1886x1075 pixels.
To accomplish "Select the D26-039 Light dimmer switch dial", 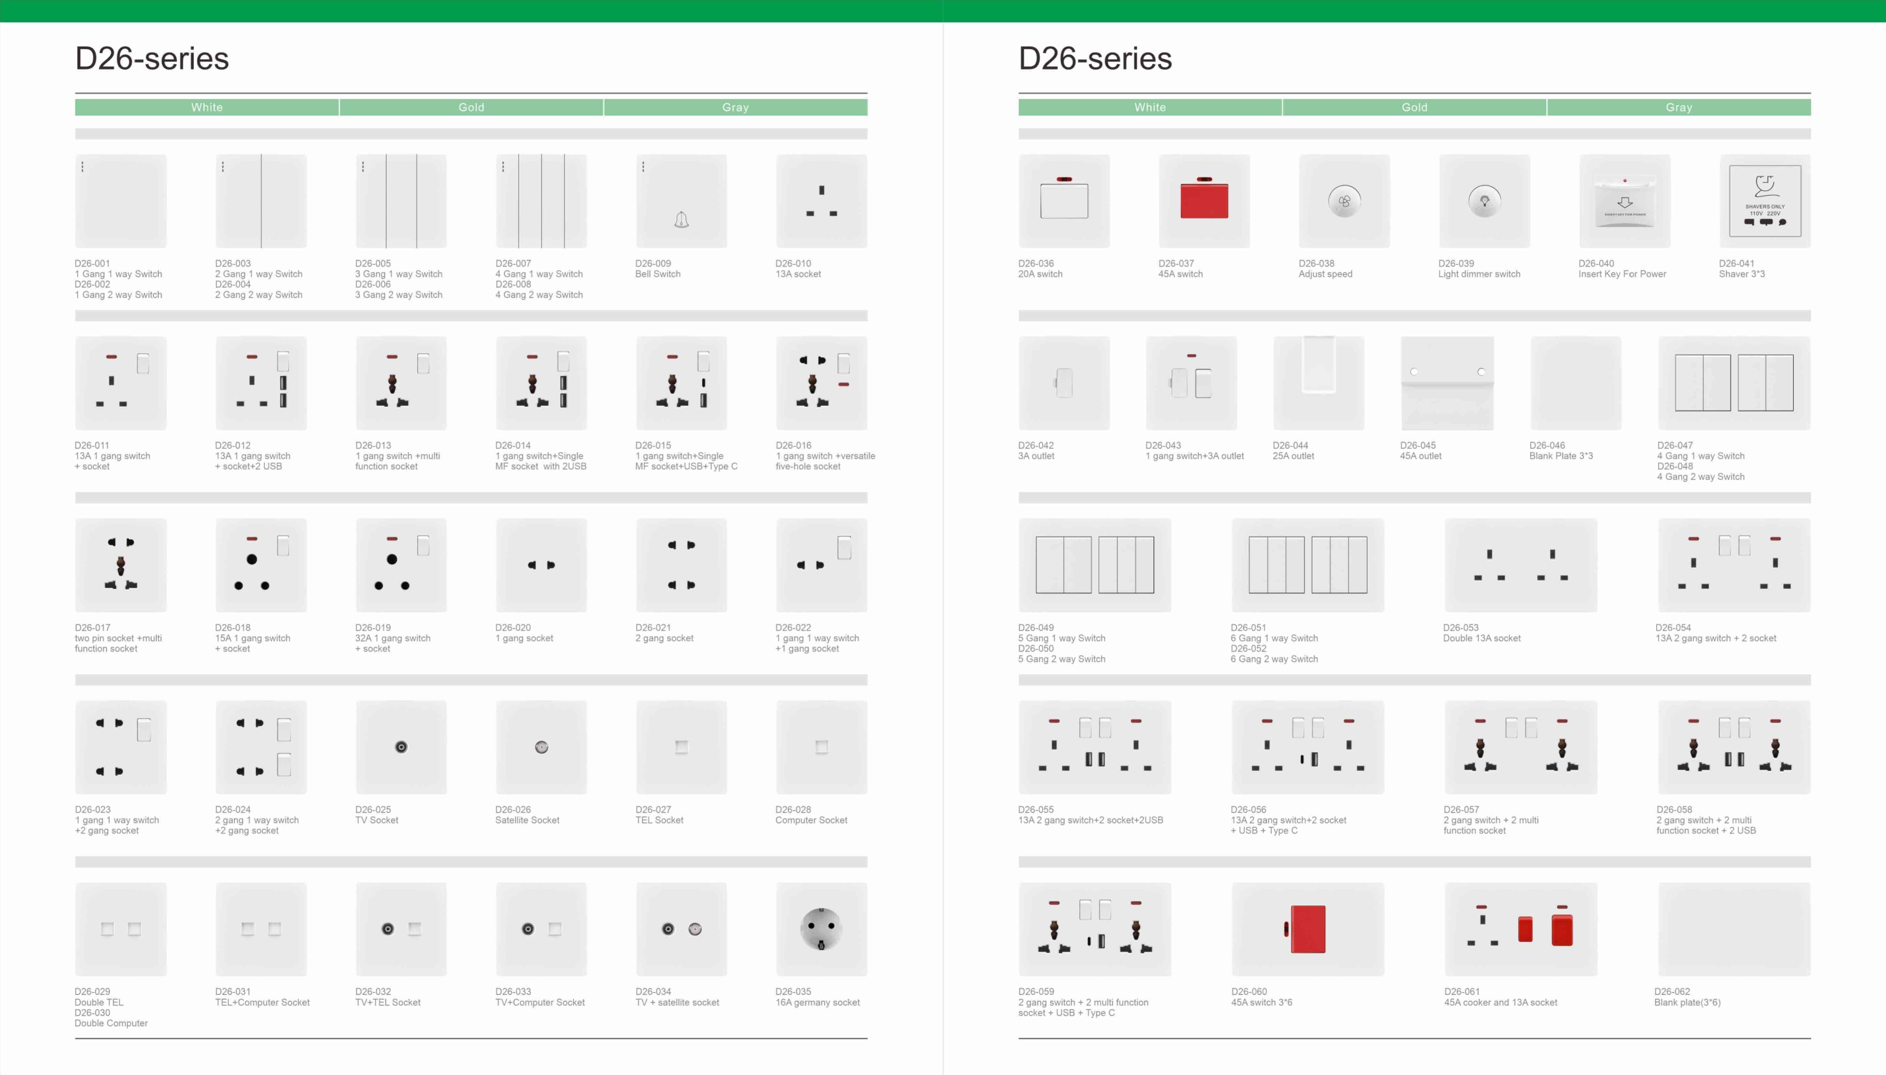I will click(x=1484, y=201).
